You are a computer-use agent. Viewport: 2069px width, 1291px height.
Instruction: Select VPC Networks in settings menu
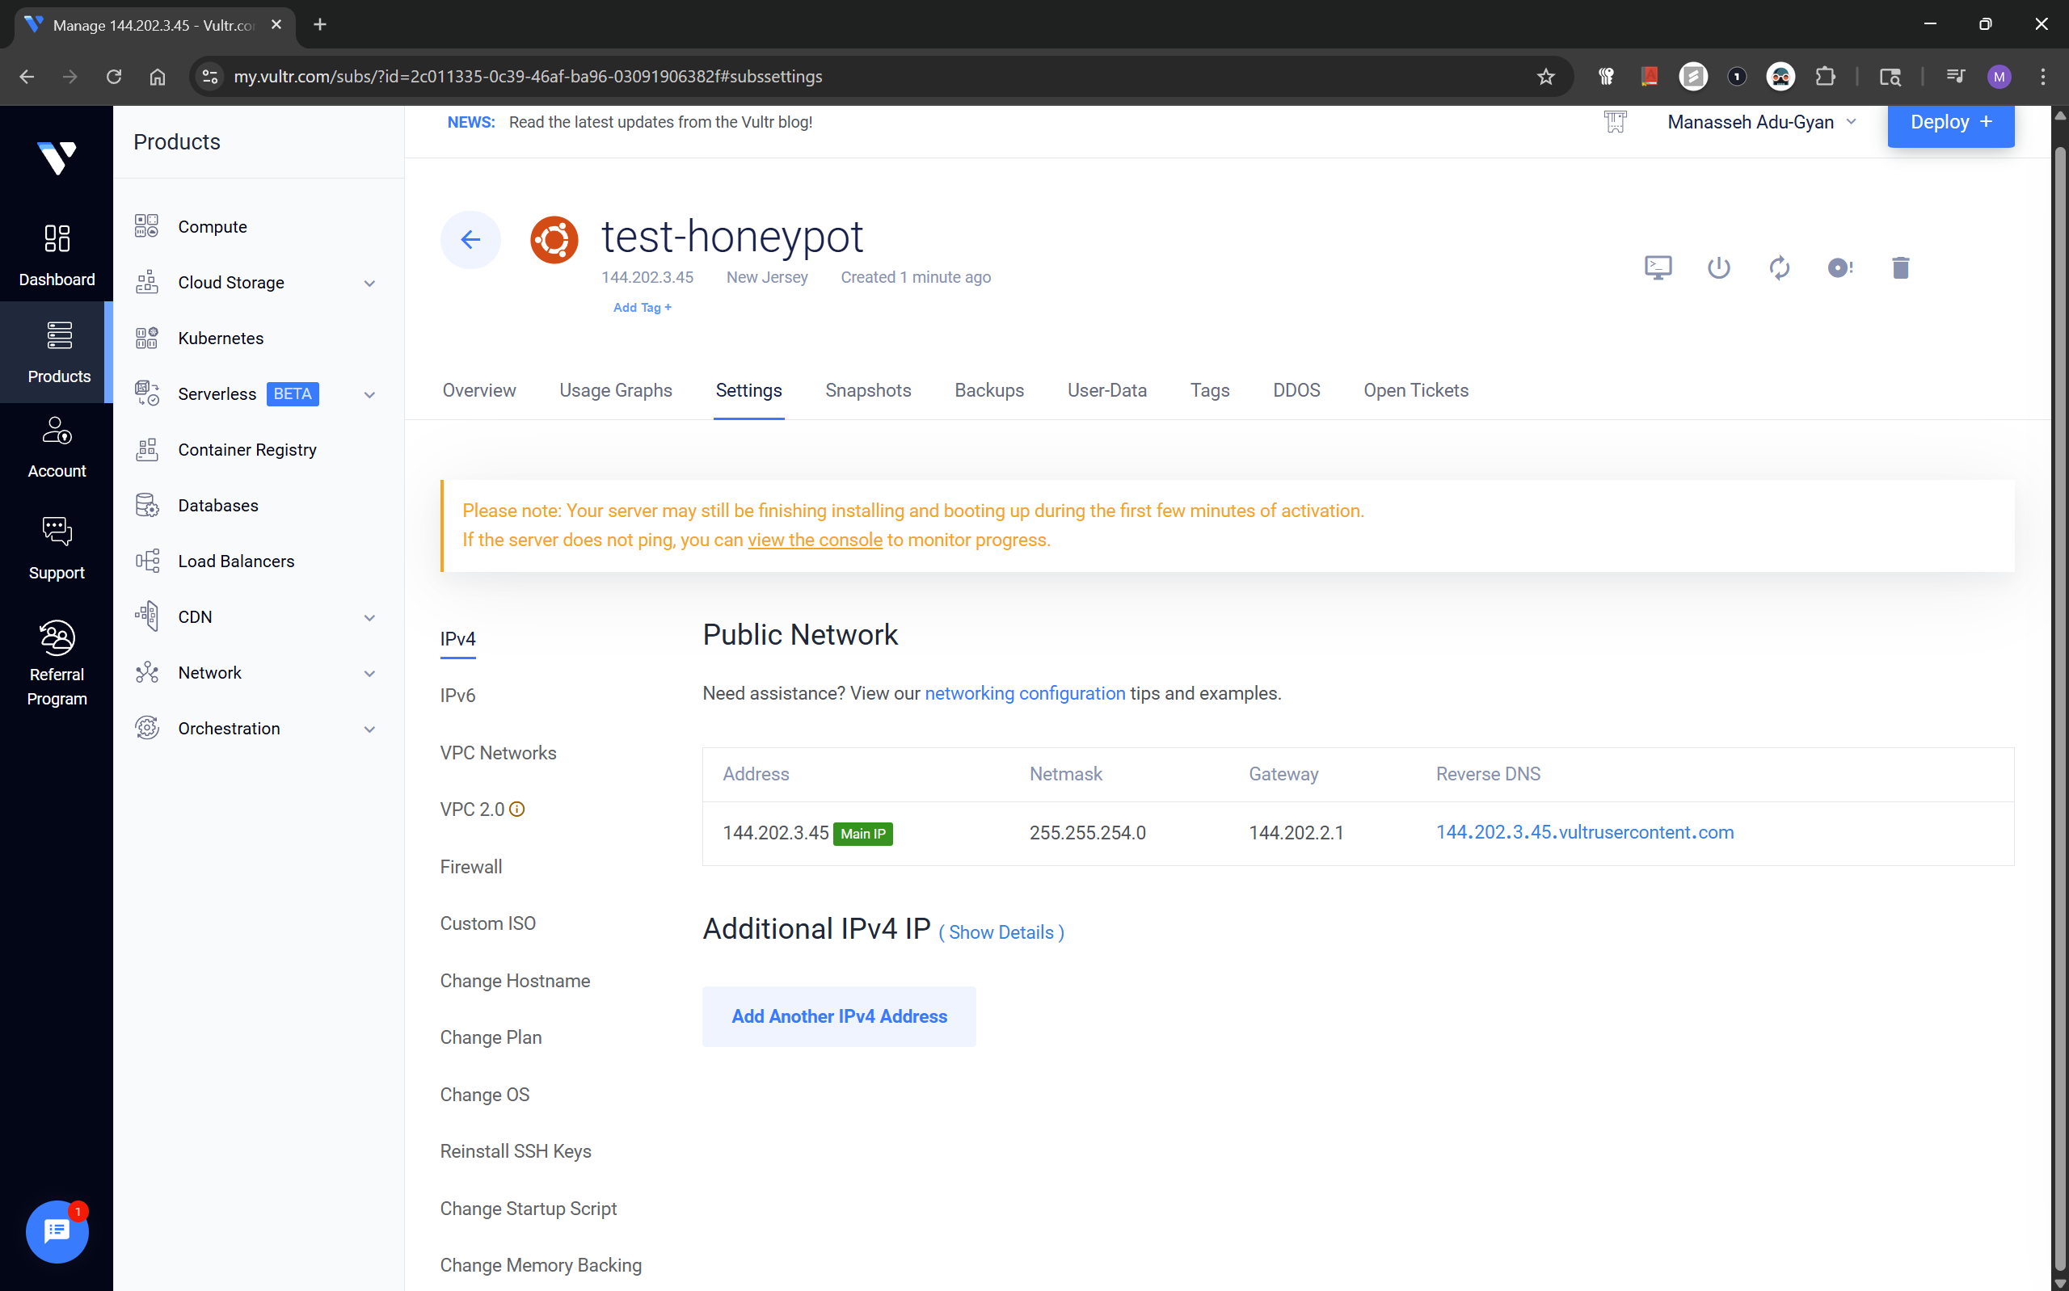point(498,752)
